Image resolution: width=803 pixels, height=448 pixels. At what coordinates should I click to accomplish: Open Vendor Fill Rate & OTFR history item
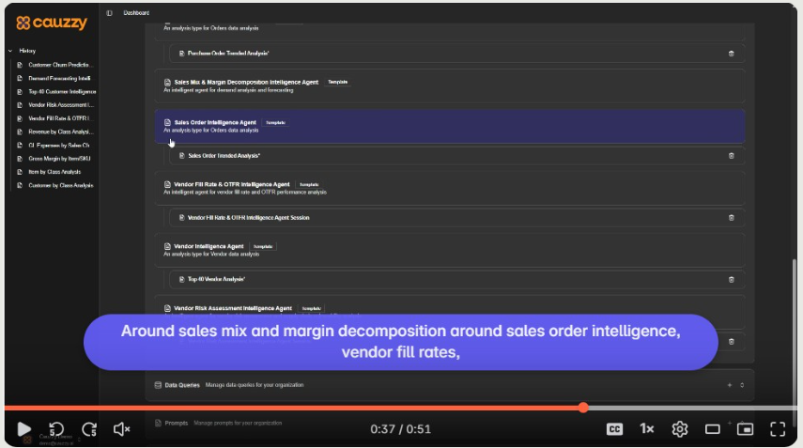pos(55,118)
